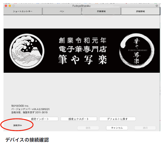Viewport: 165px width, 144px height.
Task: Click the wave and Mt. Fuji logo
Action: click(27, 51)
